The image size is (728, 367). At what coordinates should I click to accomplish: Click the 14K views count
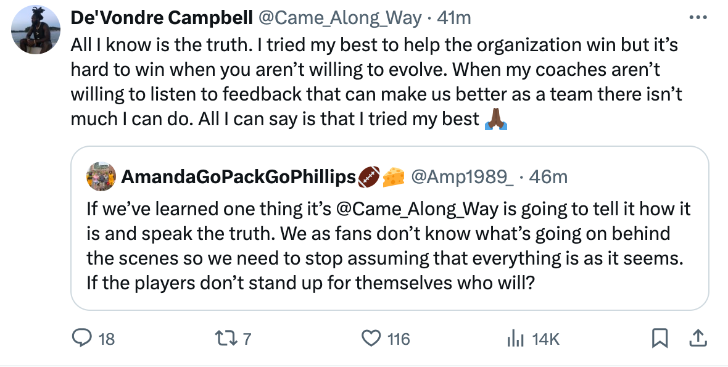[545, 339]
